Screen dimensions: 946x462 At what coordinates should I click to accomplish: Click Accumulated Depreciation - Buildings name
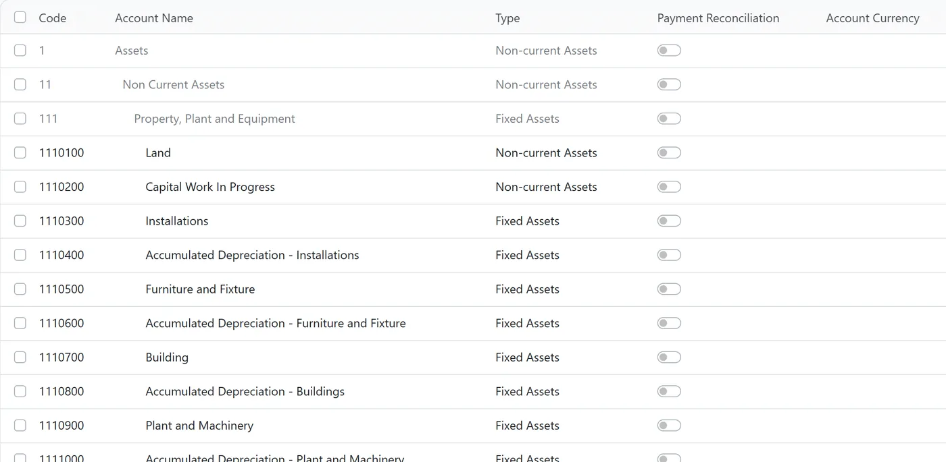click(245, 391)
